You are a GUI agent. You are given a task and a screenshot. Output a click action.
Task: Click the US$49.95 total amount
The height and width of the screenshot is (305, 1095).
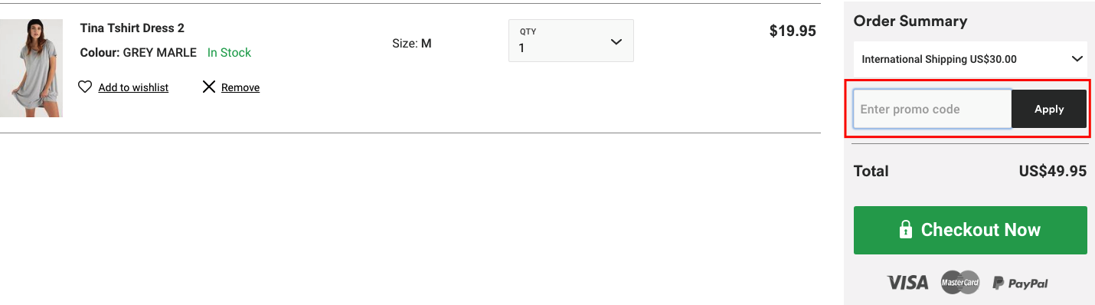click(1052, 171)
